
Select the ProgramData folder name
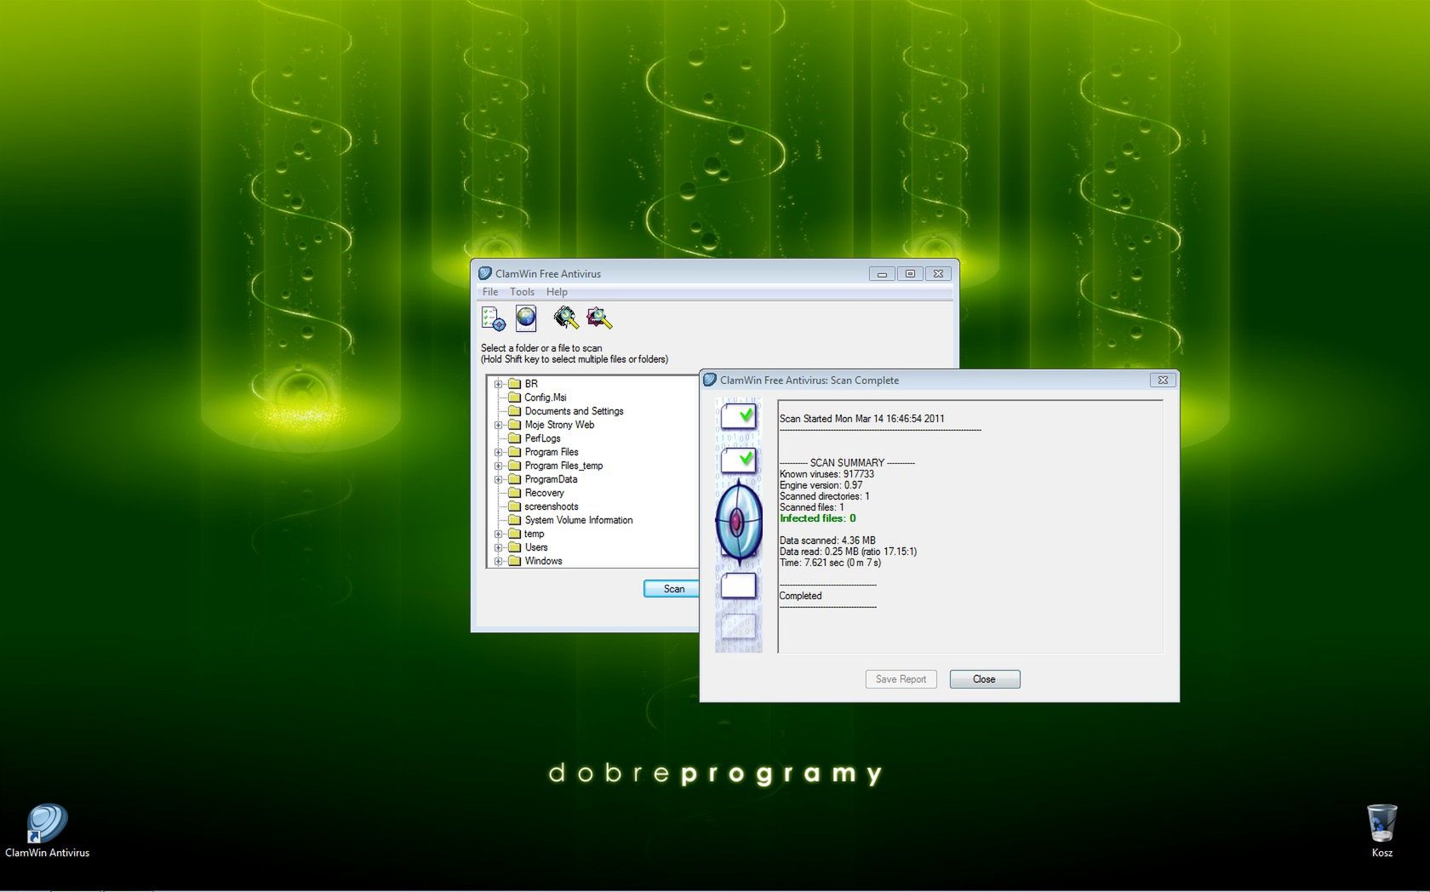[x=551, y=479]
